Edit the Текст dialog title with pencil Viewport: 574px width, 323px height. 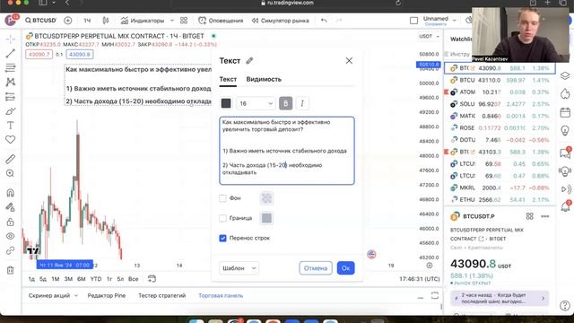(249, 61)
